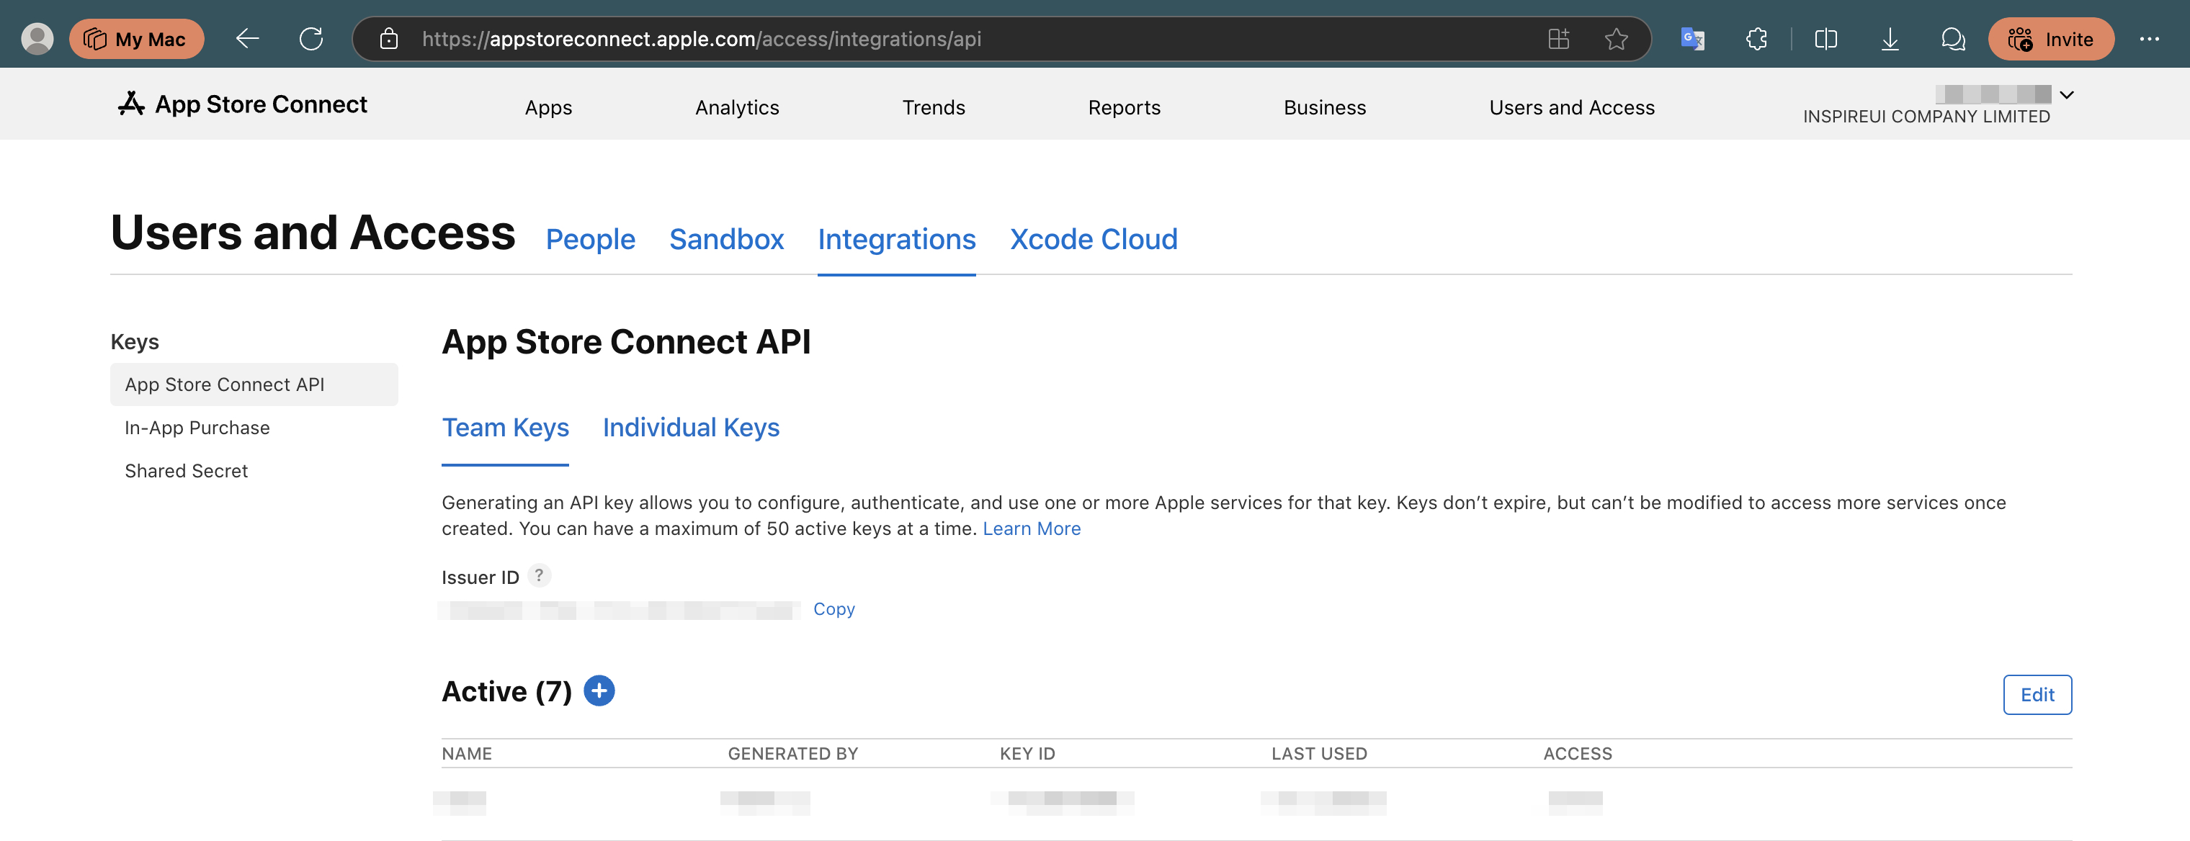Copy the Issuer ID
The image size is (2190, 841).
click(x=834, y=609)
